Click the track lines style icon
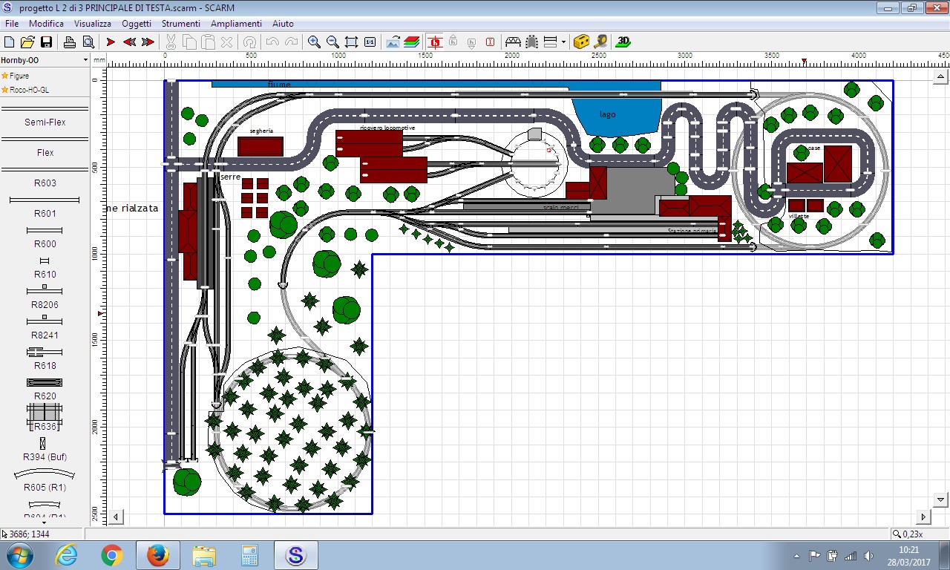The height and width of the screenshot is (570, 950). point(551,42)
